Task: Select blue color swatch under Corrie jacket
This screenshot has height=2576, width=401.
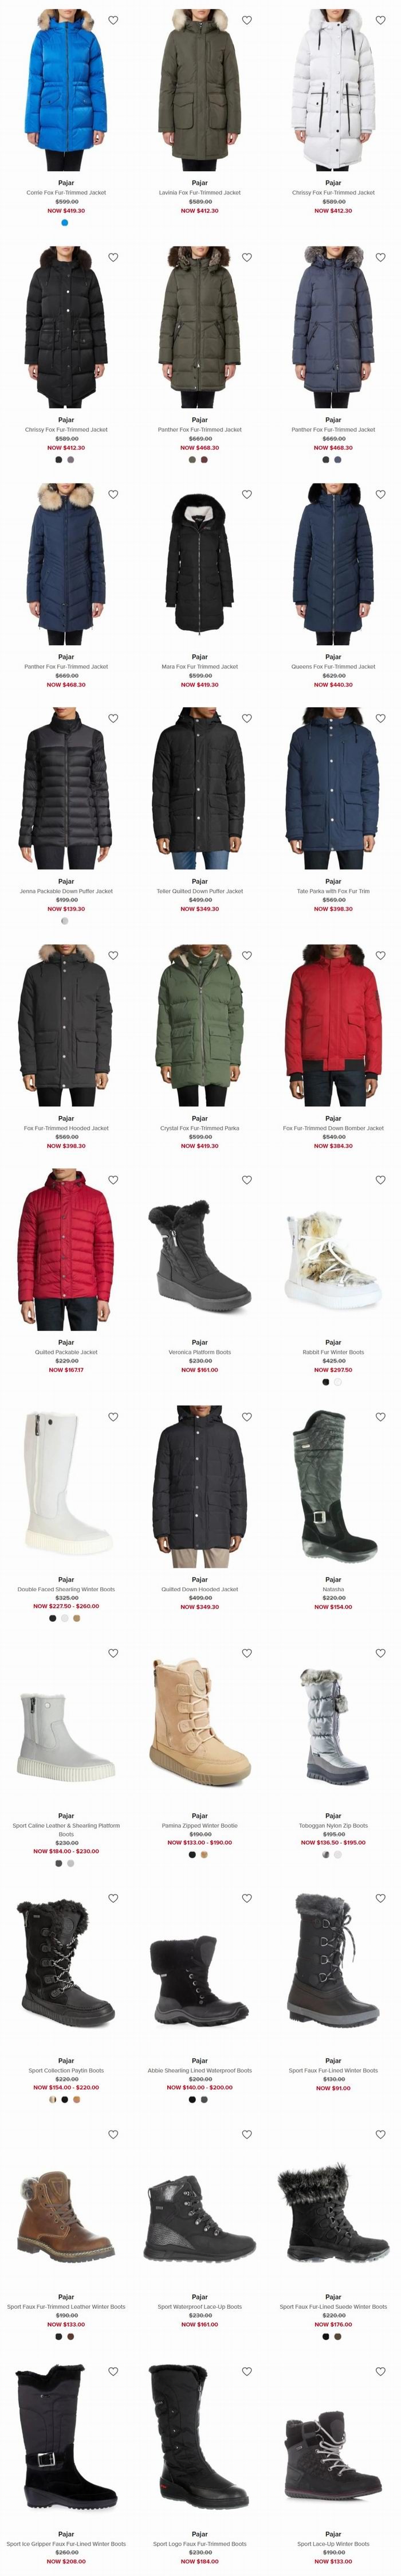Action: click(65, 223)
